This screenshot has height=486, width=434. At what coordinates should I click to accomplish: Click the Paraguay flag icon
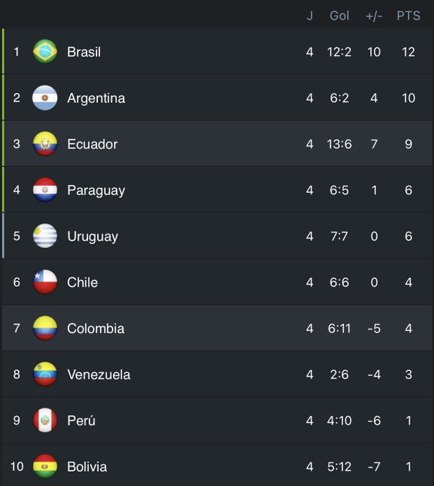pos(45,190)
